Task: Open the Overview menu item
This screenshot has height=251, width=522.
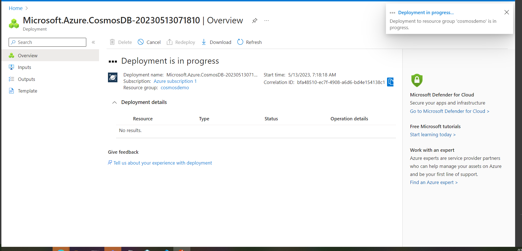Action: [50, 55]
